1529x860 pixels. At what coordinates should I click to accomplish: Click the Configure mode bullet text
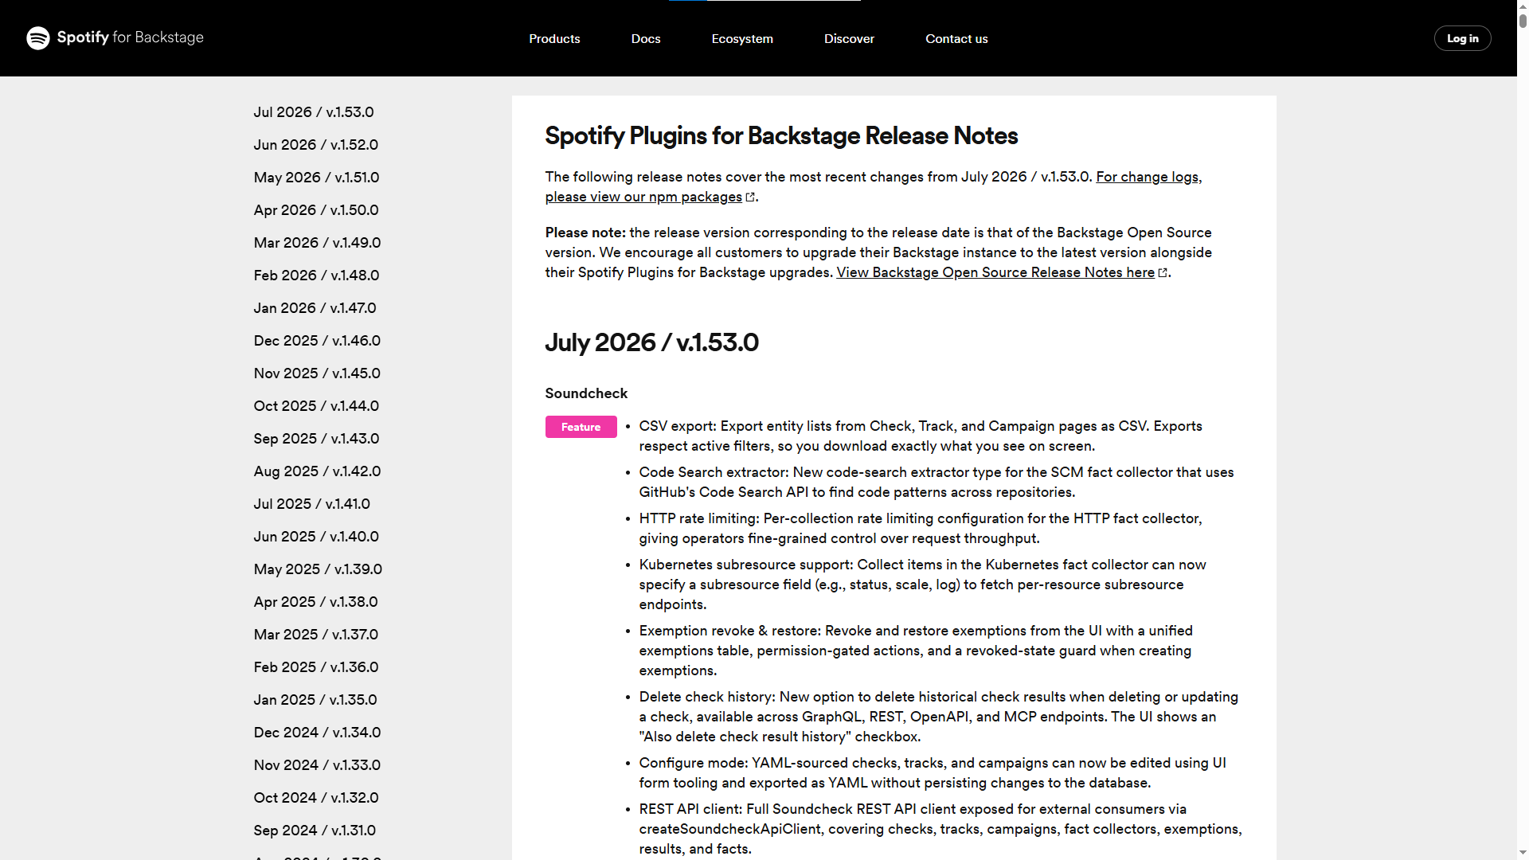933,773
